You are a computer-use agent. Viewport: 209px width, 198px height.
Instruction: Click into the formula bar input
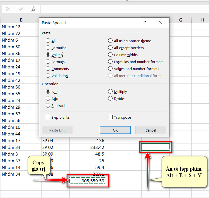125,9
